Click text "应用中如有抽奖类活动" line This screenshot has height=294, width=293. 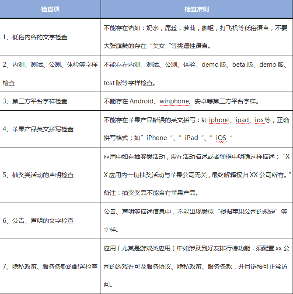[x=197, y=157]
